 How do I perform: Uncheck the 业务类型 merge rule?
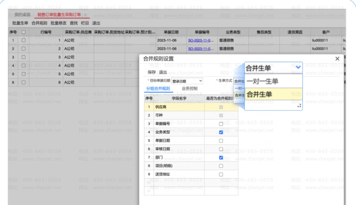(221, 132)
